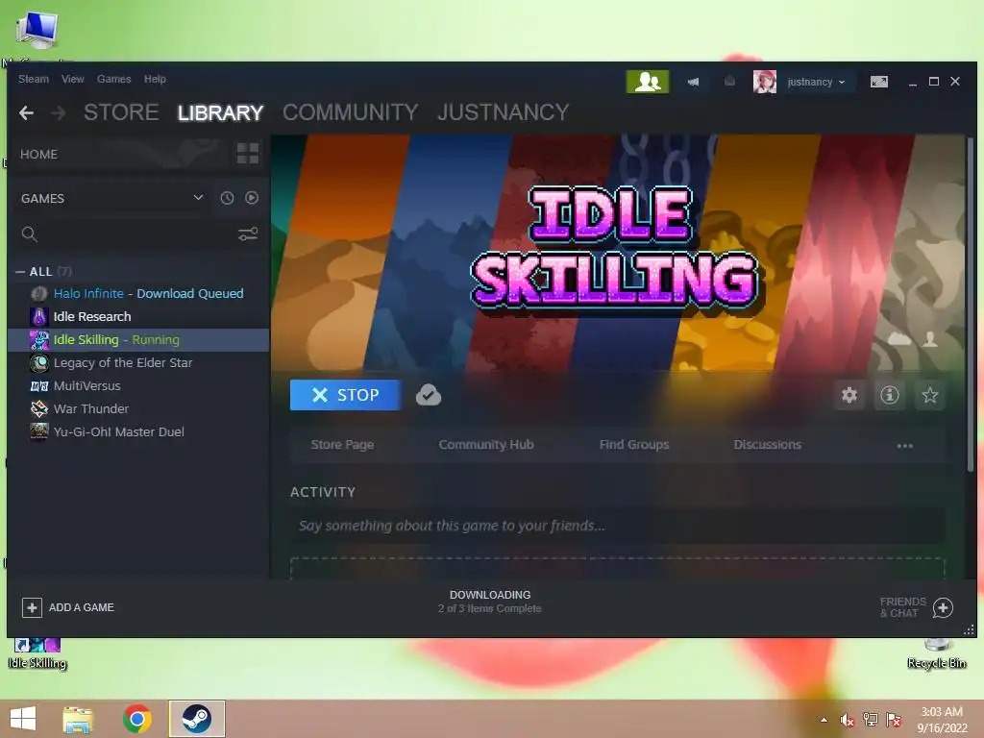Switch library to grid collections view
The image size is (984, 738).
pyautogui.click(x=247, y=154)
